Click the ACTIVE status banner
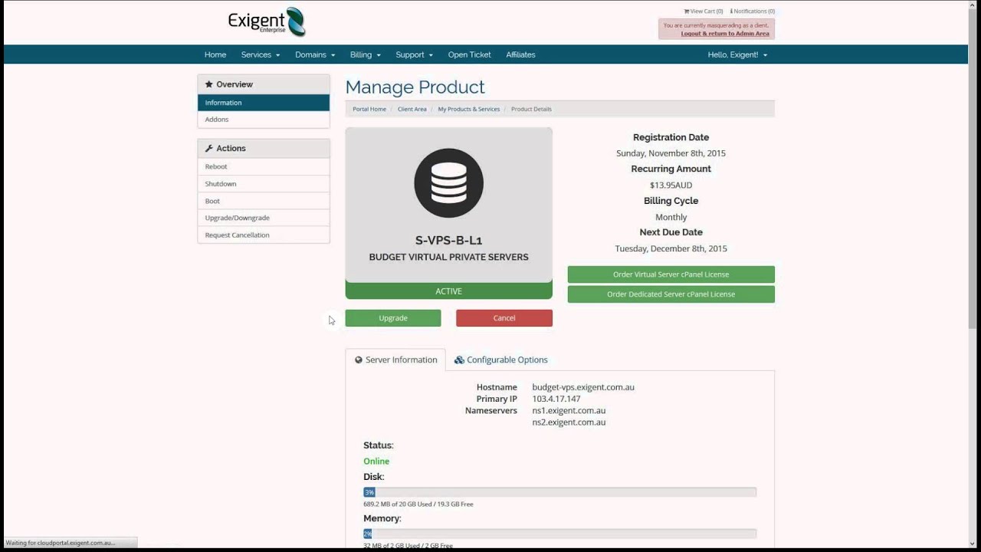Screen dimensions: 981x552 448,291
